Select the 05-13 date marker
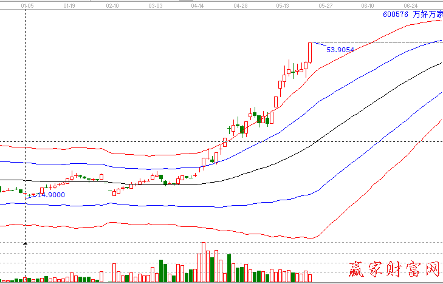This screenshot has width=443, height=284. coord(283,5)
